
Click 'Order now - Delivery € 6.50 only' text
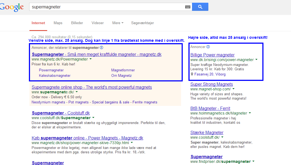point(57,97)
